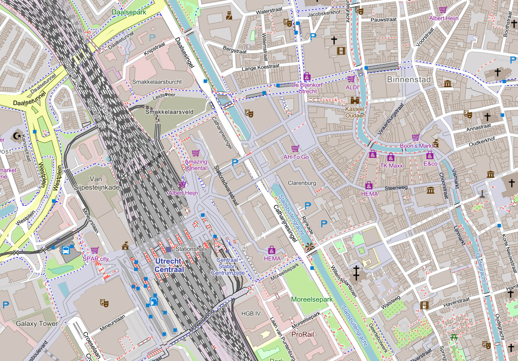This screenshot has width=518, height=361.
Task: Click the tram stop icon south of Utrecht Centraal
Action: tap(153, 301)
